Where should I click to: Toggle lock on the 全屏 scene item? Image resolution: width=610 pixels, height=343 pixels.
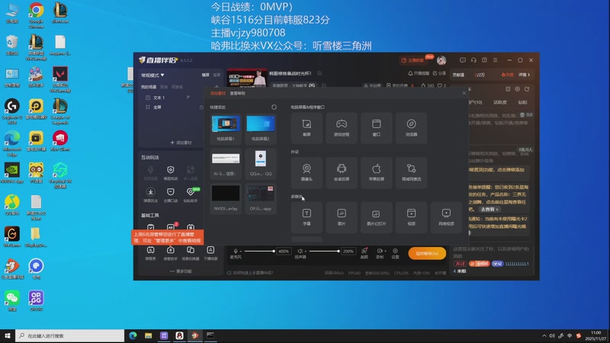click(201, 107)
